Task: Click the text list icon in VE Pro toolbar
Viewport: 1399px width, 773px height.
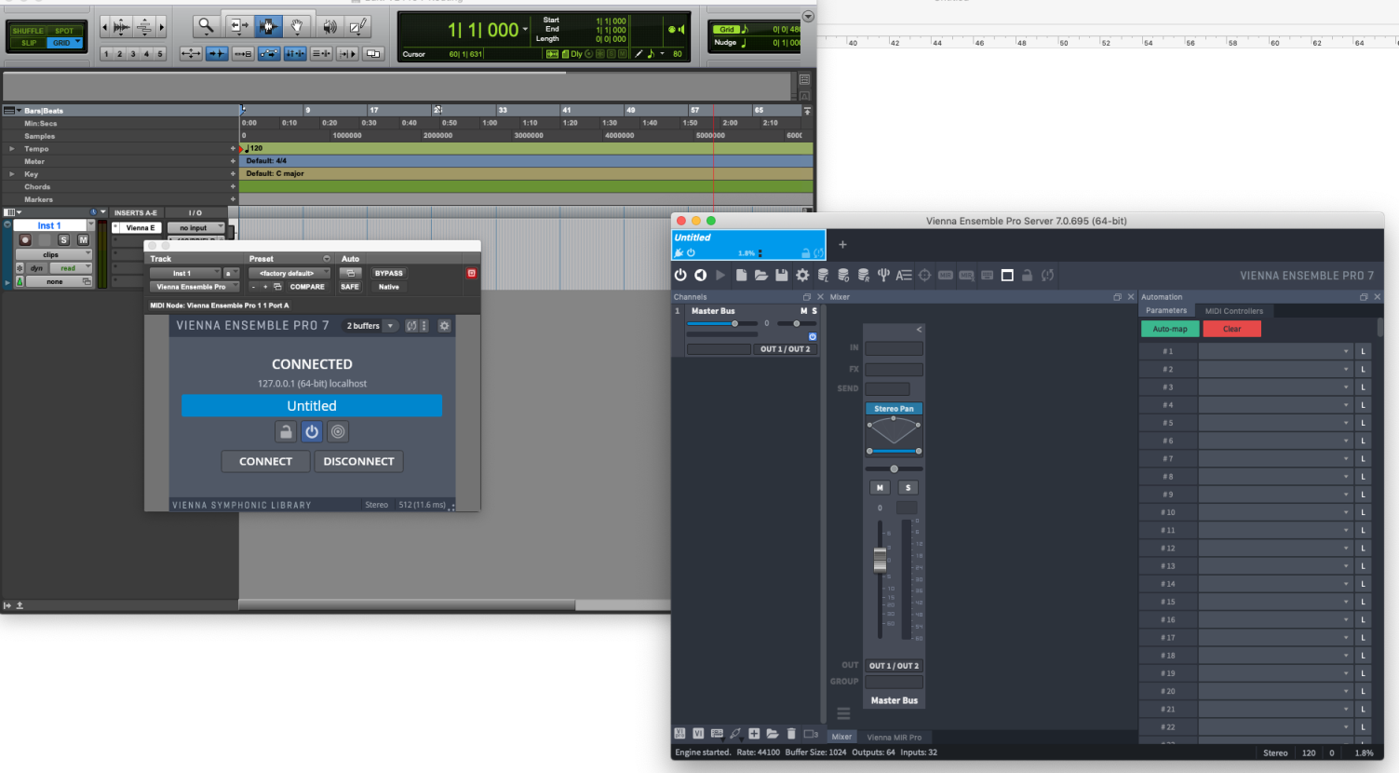Action: tap(904, 275)
